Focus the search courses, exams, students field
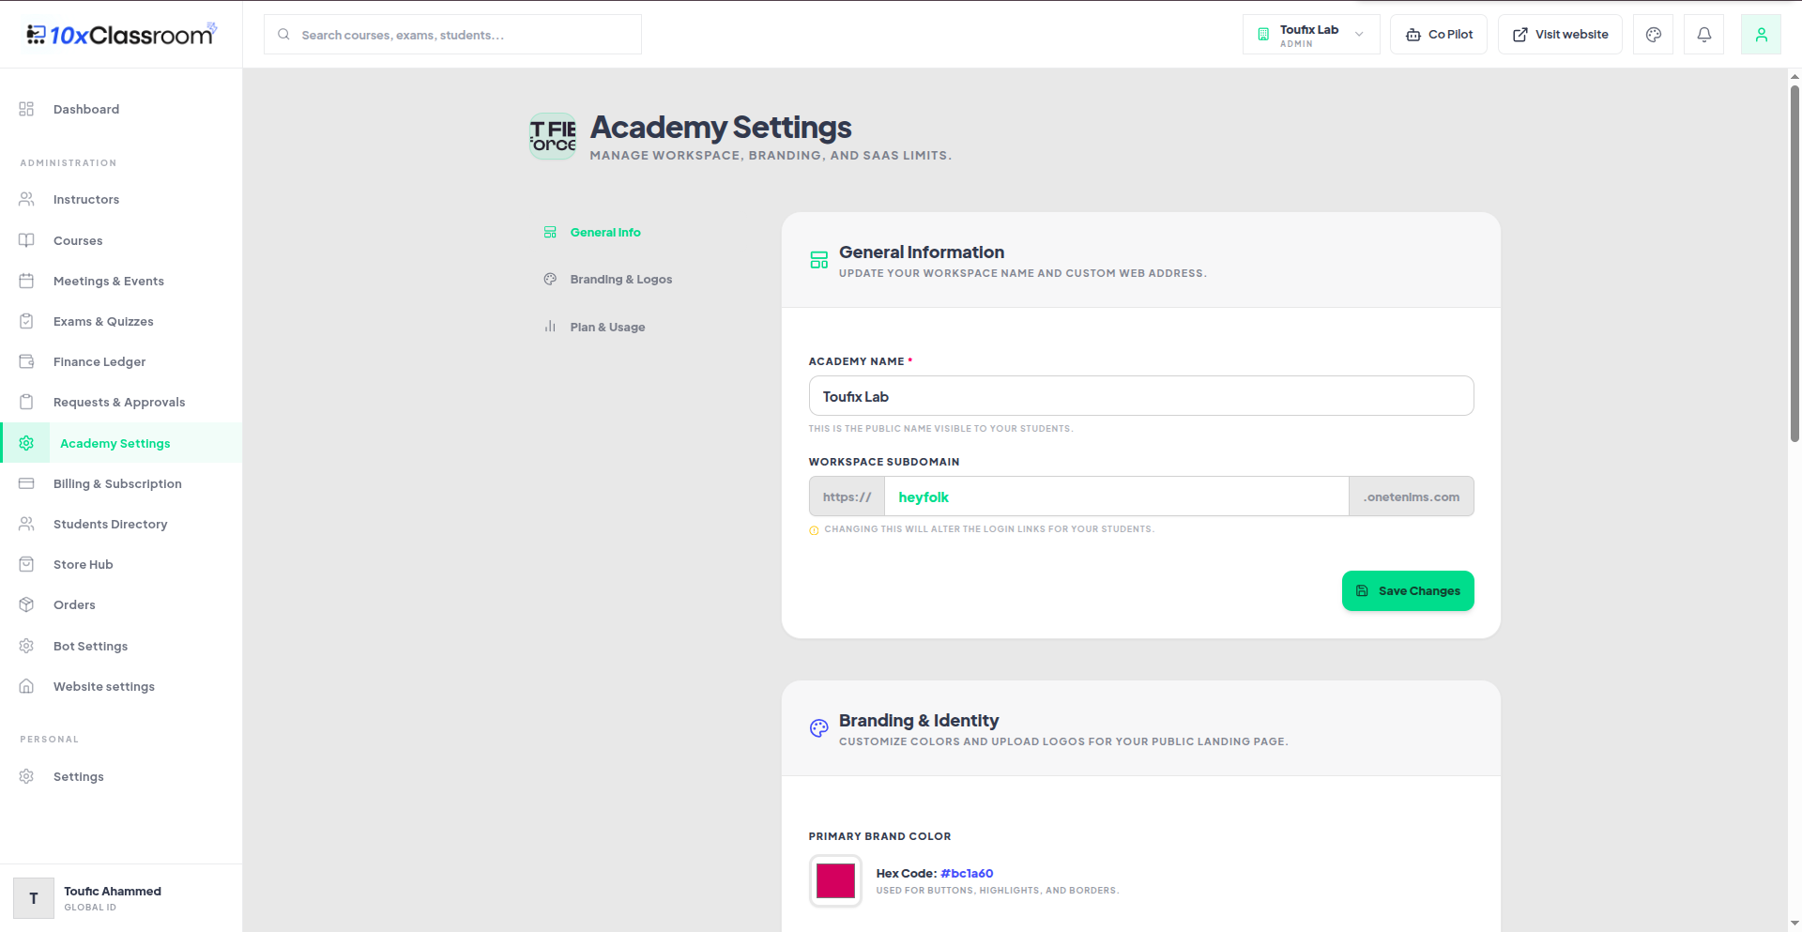This screenshot has height=932, width=1802. point(453,35)
